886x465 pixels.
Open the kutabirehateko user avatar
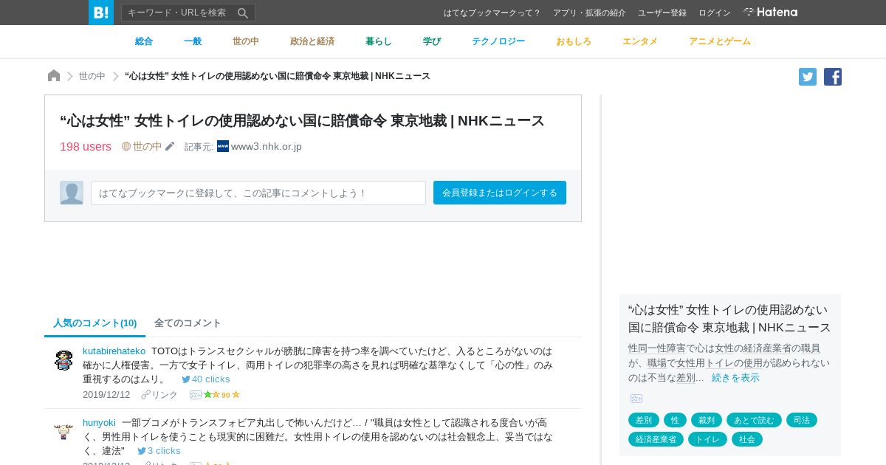[x=63, y=360]
